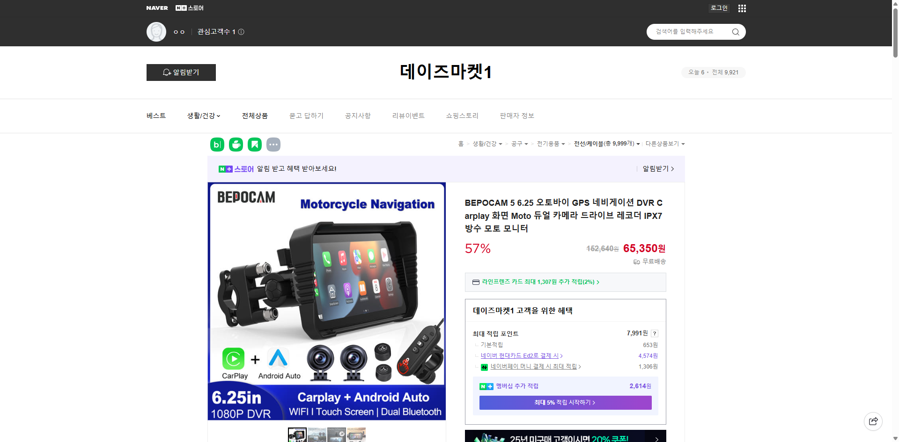Open more sharing options with ellipsis icon
This screenshot has height=442, width=899.
click(x=273, y=144)
